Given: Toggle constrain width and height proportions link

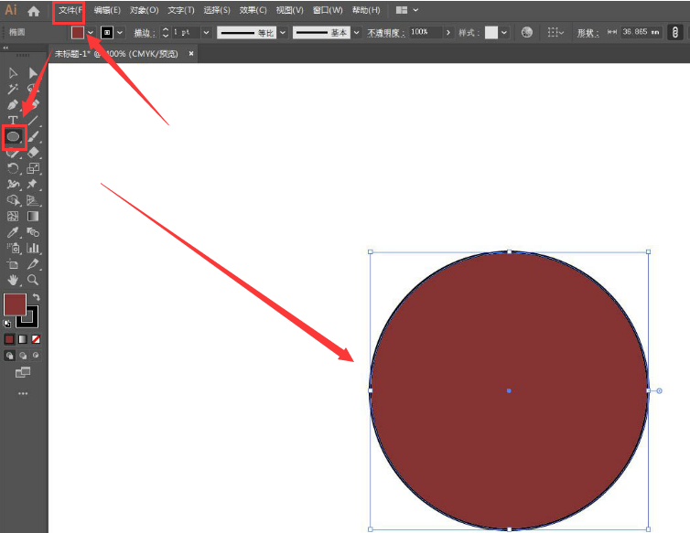Looking at the screenshot, I should pyautogui.click(x=675, y=32).
